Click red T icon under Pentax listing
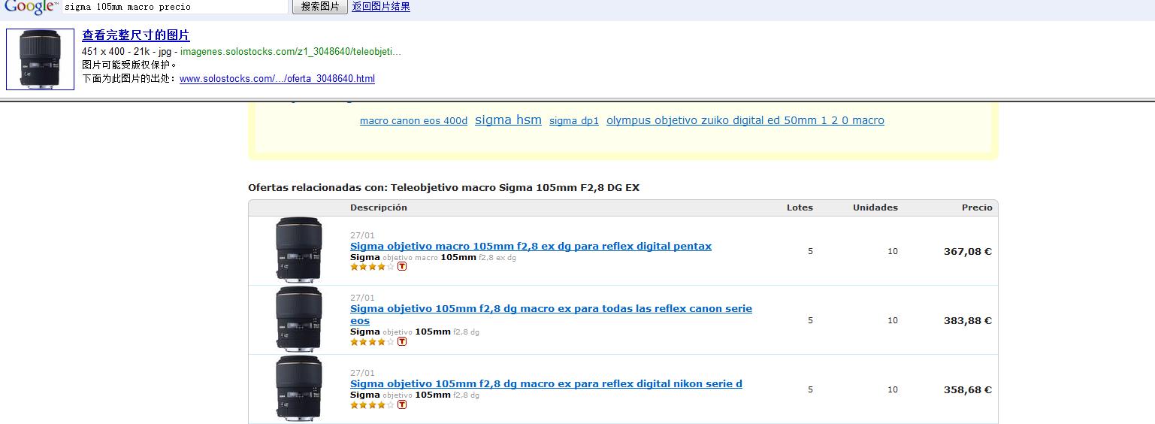This screenshot has height=424, width=1155. (402, 266)
